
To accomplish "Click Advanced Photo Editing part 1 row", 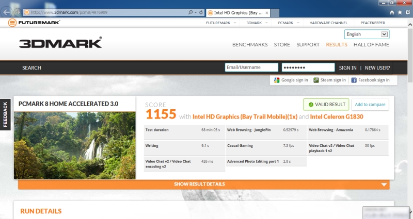I will [266, 161].
